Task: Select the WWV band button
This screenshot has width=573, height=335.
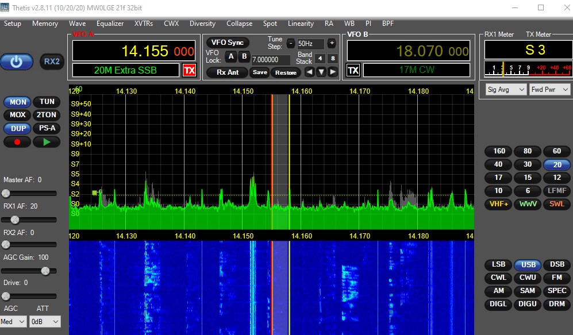Action: (528, 204)
